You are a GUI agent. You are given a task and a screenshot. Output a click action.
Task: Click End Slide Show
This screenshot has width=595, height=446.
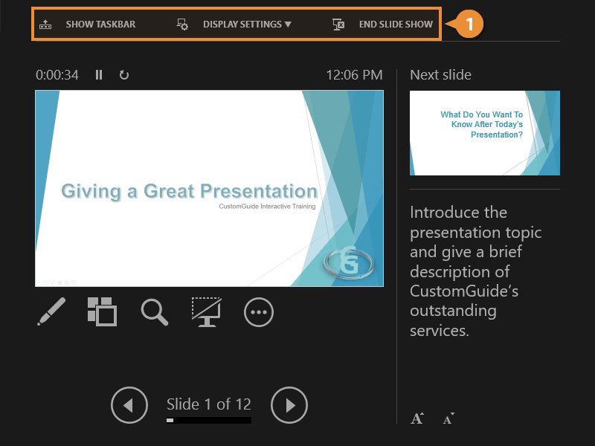pos(393,23)
